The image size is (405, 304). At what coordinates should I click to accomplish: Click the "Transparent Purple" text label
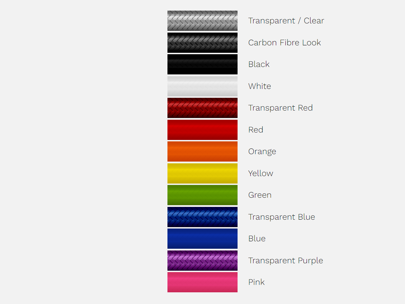[x=285, y=260]
